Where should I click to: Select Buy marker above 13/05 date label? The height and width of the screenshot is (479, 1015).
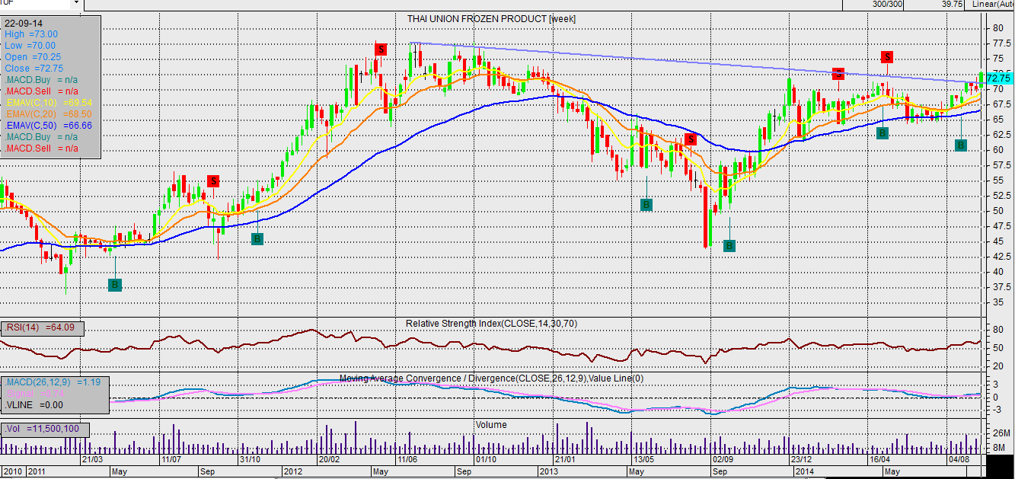[x=646, y=204]
